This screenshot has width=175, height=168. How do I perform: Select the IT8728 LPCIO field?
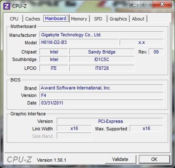(102, 68)
